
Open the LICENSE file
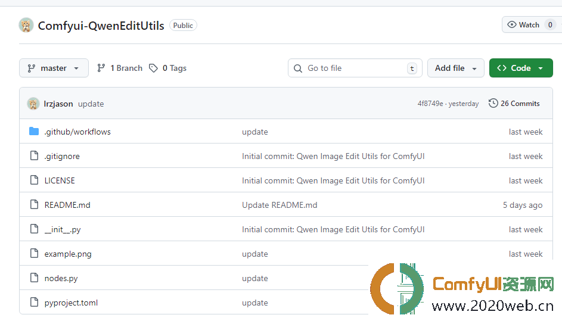(60, 180)
